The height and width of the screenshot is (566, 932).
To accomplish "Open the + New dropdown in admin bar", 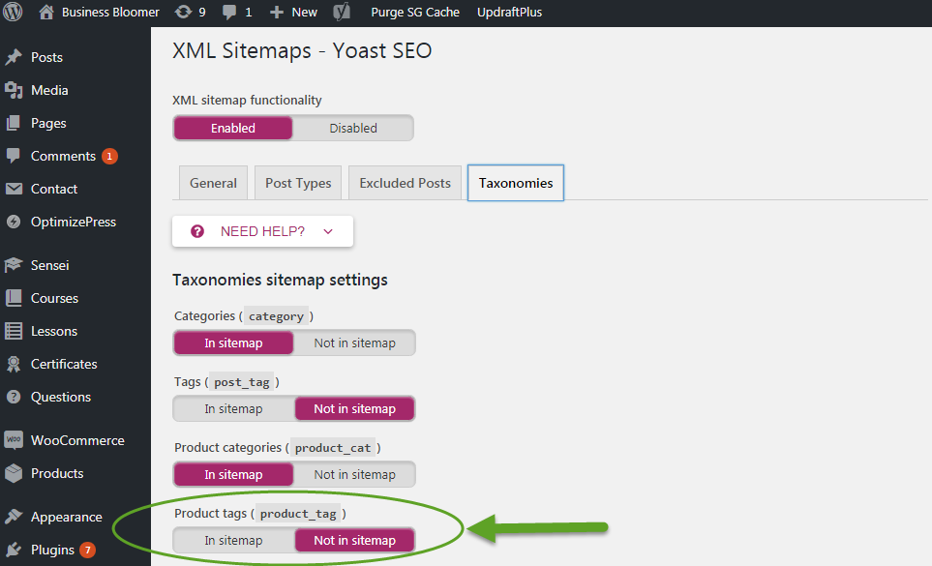I will (x=294, y=13).
